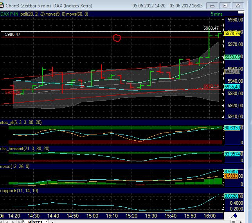Select the 'macd(12, 26, 9)' panel title
Screen dimensions: 252x223
coord(15,166)
